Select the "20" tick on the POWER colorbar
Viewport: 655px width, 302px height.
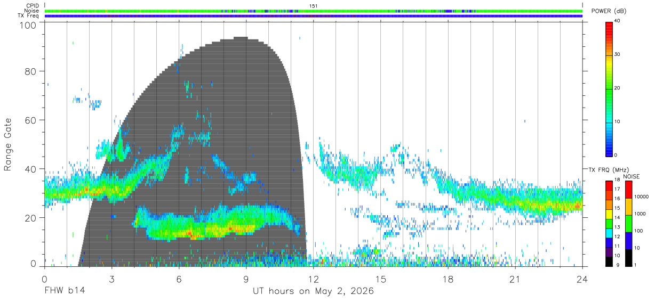tap(617, 88)
